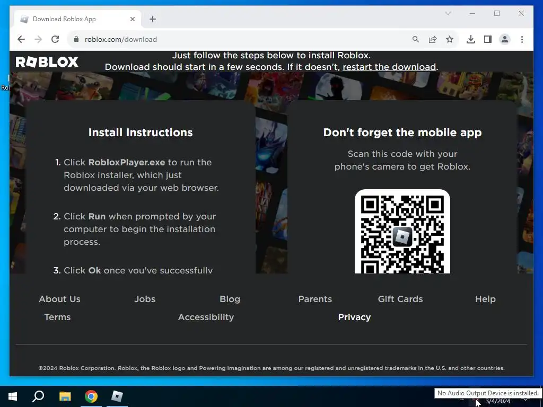Click the Install Instructions heading

point(141,132)
